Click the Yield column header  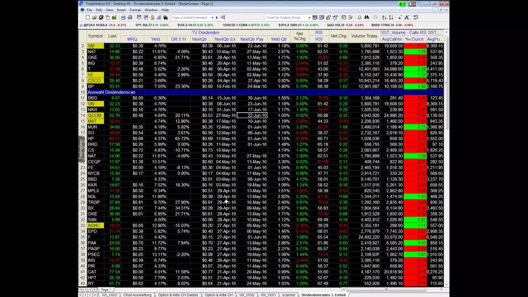click(156, 39)
